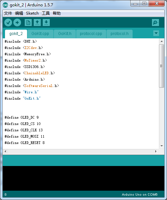Click the "Wire.h" include line

point(22,92)
